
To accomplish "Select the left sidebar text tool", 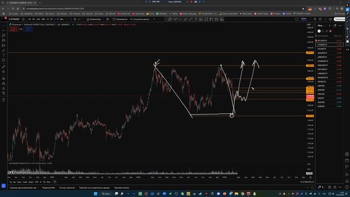I will (x=4, y=55).
